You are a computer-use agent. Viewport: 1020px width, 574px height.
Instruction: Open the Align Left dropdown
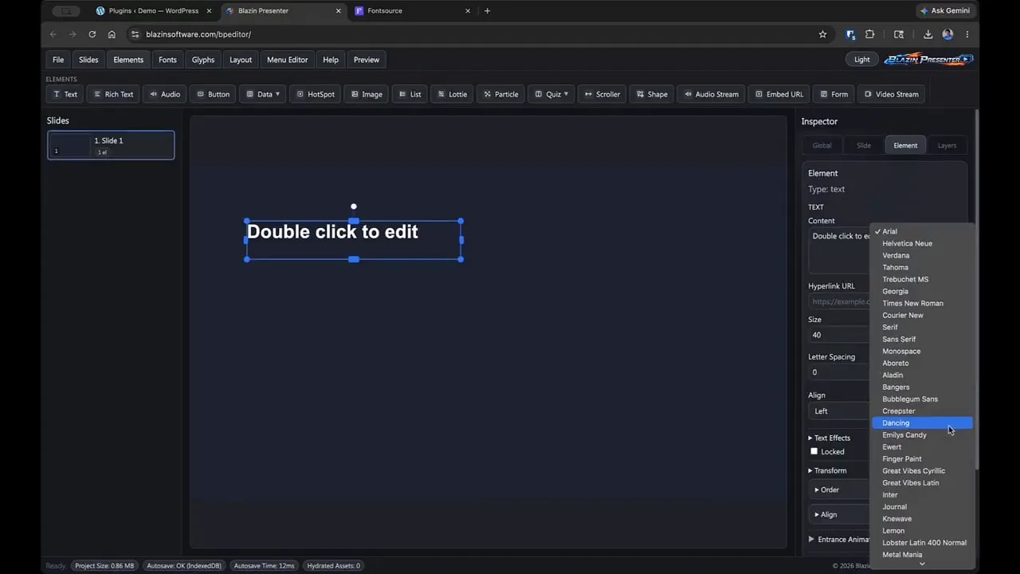pos(839,411)
